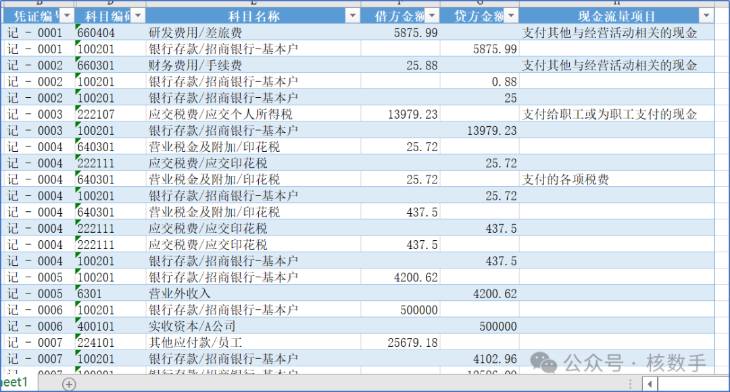Select the debit amount 25679.18

pos(400,342)
